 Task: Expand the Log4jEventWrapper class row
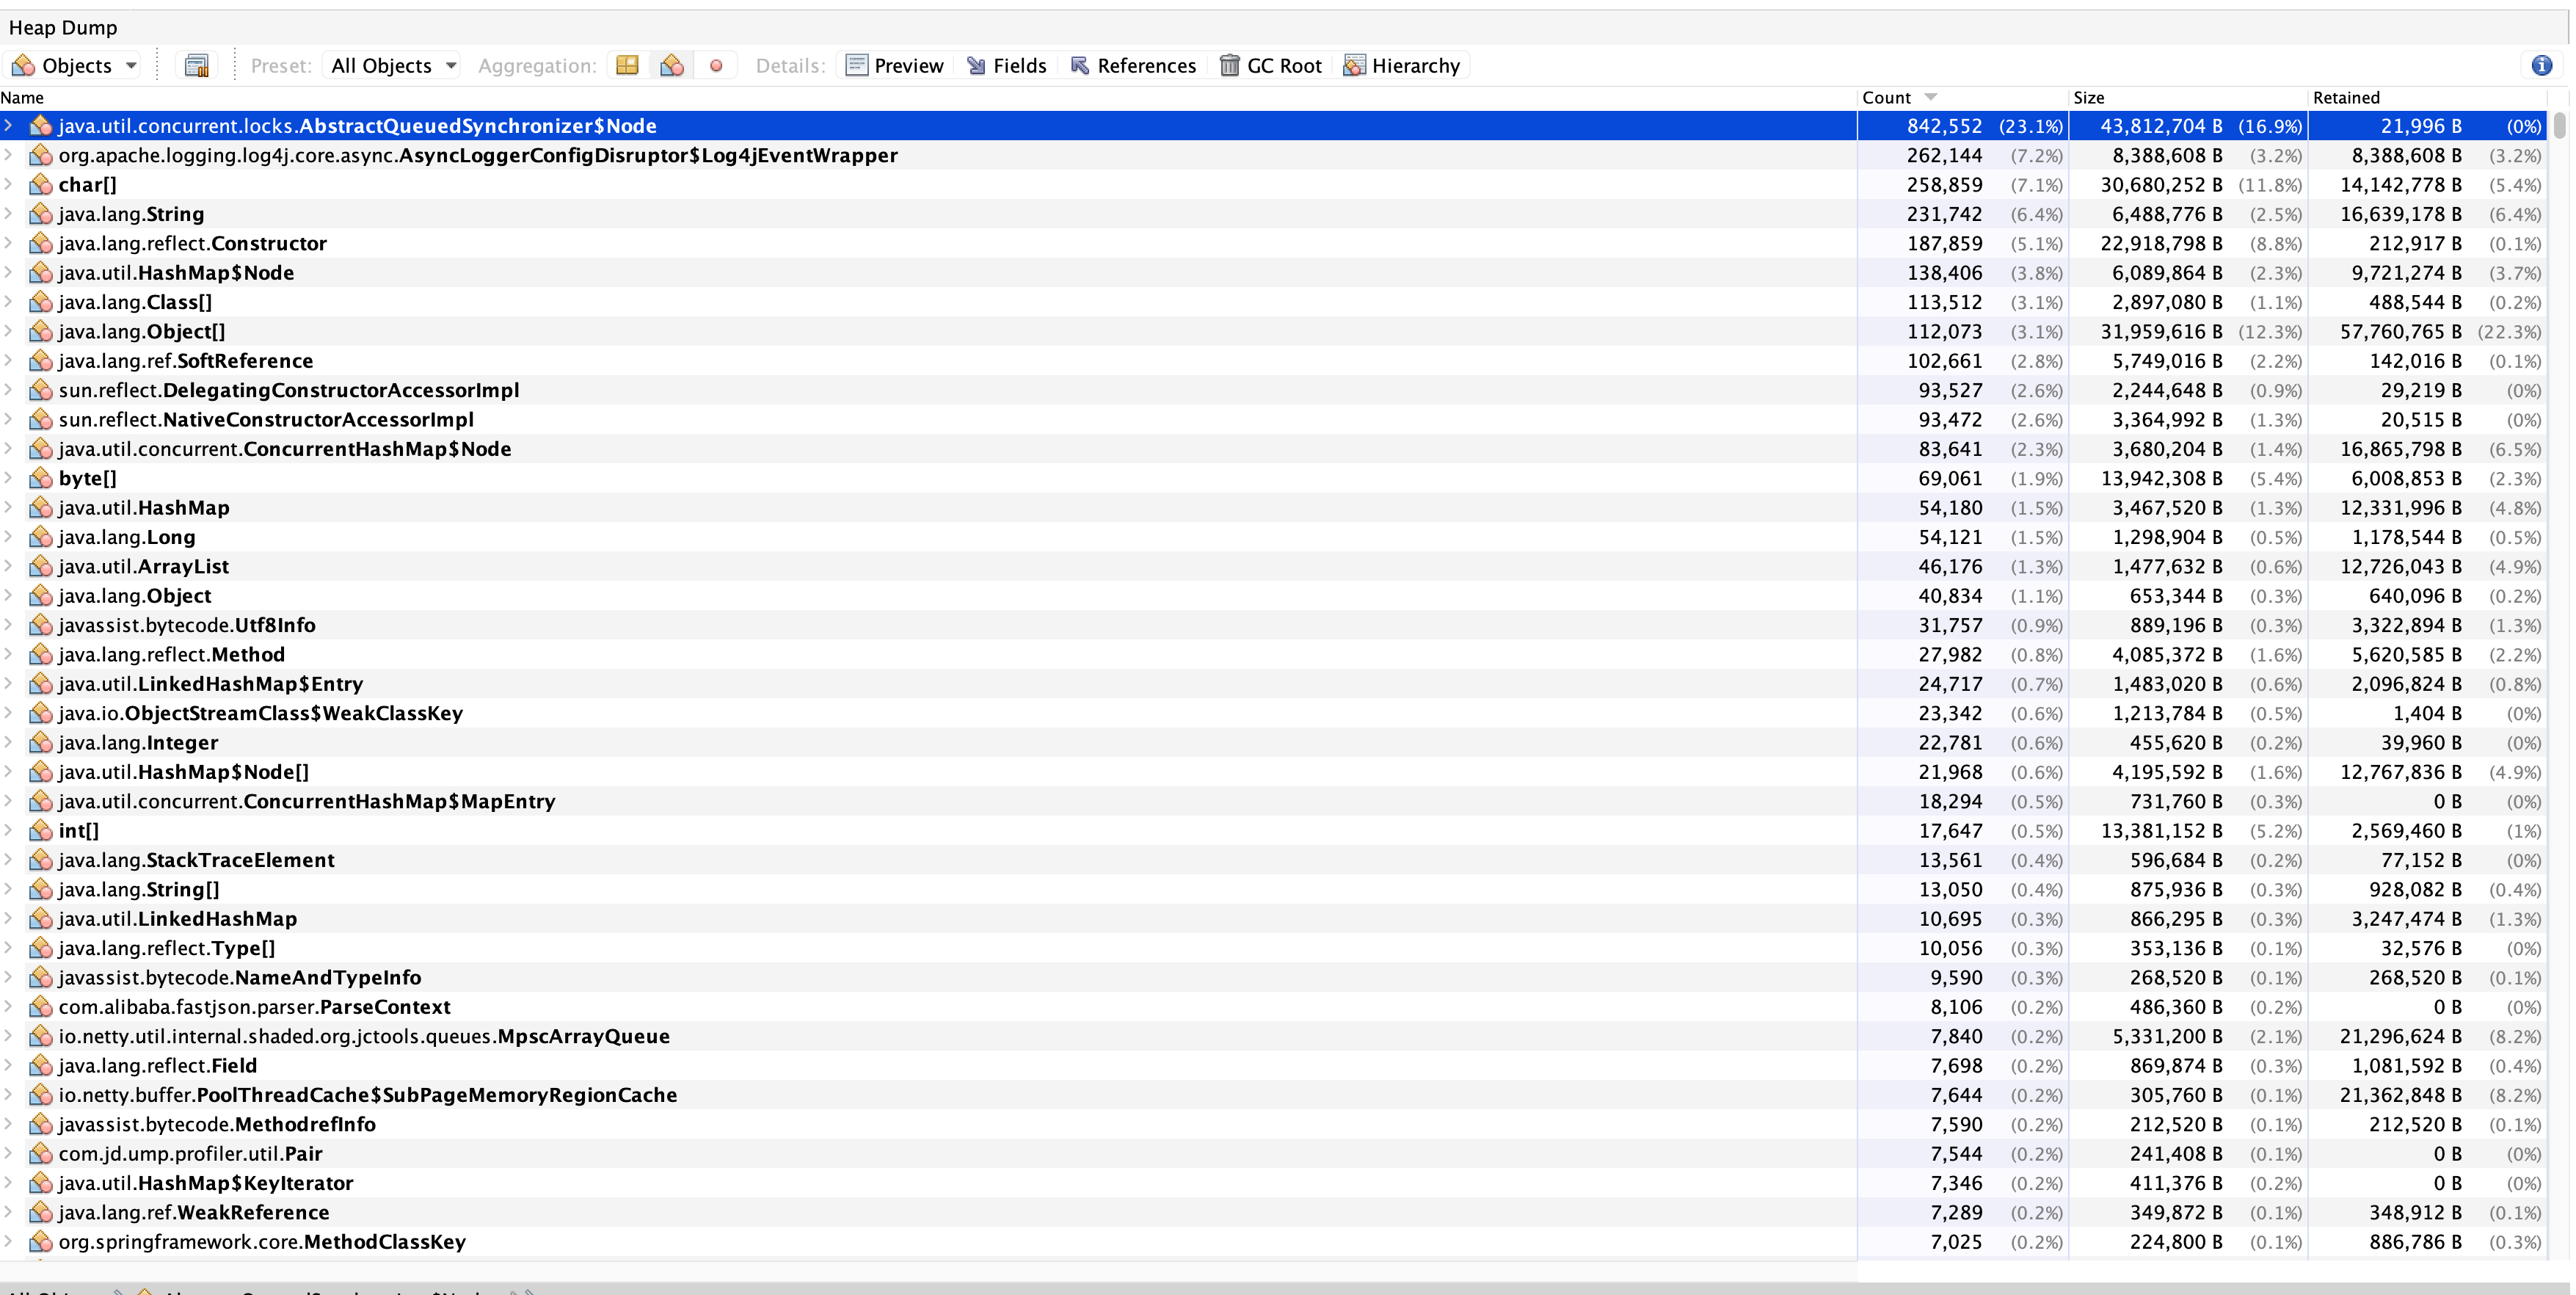(x=9, y=155)
